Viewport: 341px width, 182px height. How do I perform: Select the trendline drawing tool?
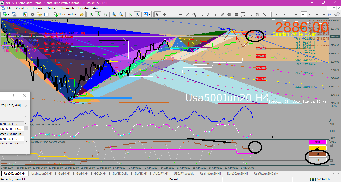tap(187, 14)
